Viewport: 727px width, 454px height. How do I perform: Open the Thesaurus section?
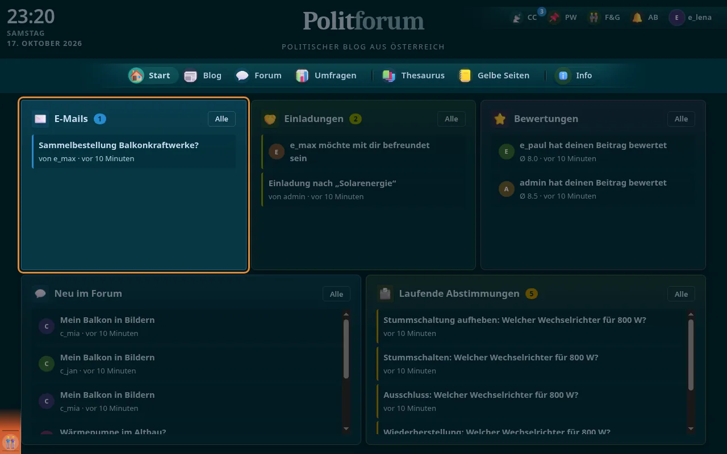(413, 75)
